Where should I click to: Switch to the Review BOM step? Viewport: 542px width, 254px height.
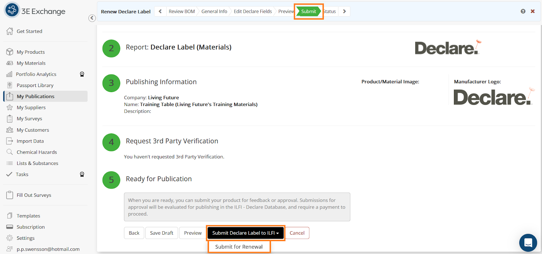coord(182,11)
